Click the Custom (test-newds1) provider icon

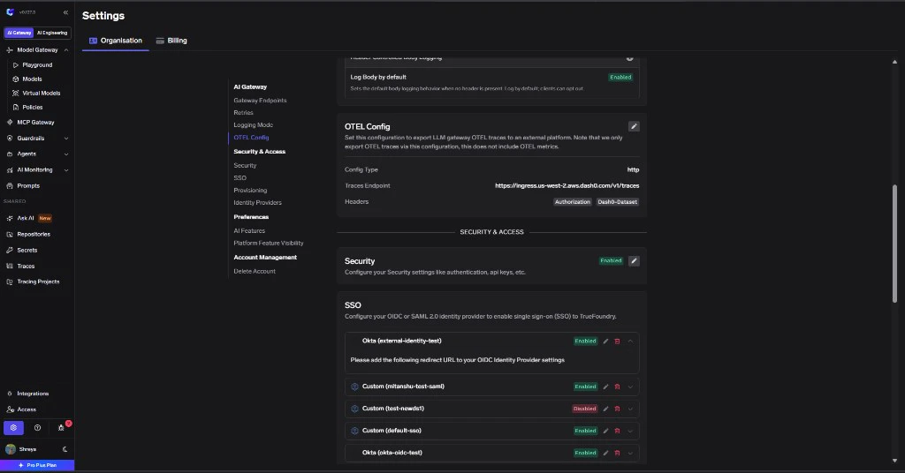click(355, 409)
